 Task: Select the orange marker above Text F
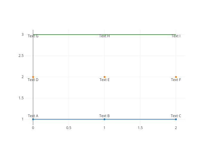(x=176, y=77)
